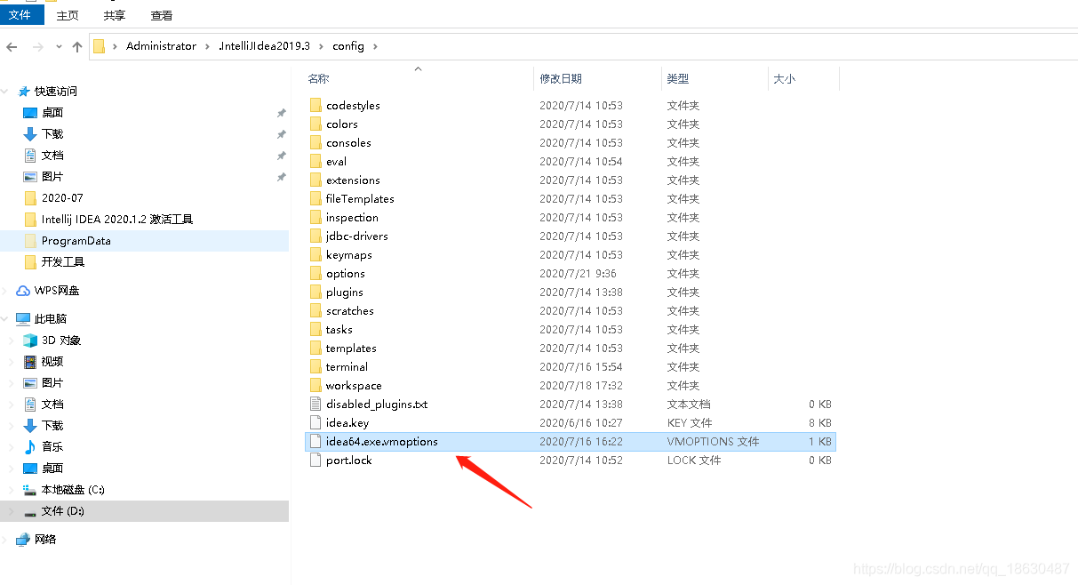Select the tasks folder
Image resolution: width=1078 pixels, height=585 pixels.
[339, 329]
